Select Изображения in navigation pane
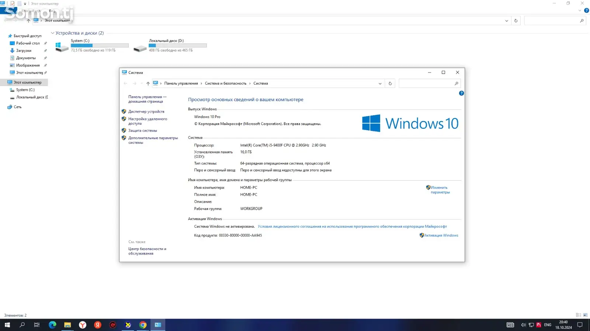This screenshot has width=590, height=331. (28, 65)
